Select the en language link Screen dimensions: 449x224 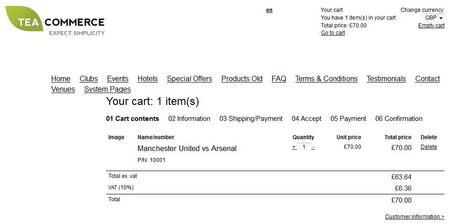269,10
